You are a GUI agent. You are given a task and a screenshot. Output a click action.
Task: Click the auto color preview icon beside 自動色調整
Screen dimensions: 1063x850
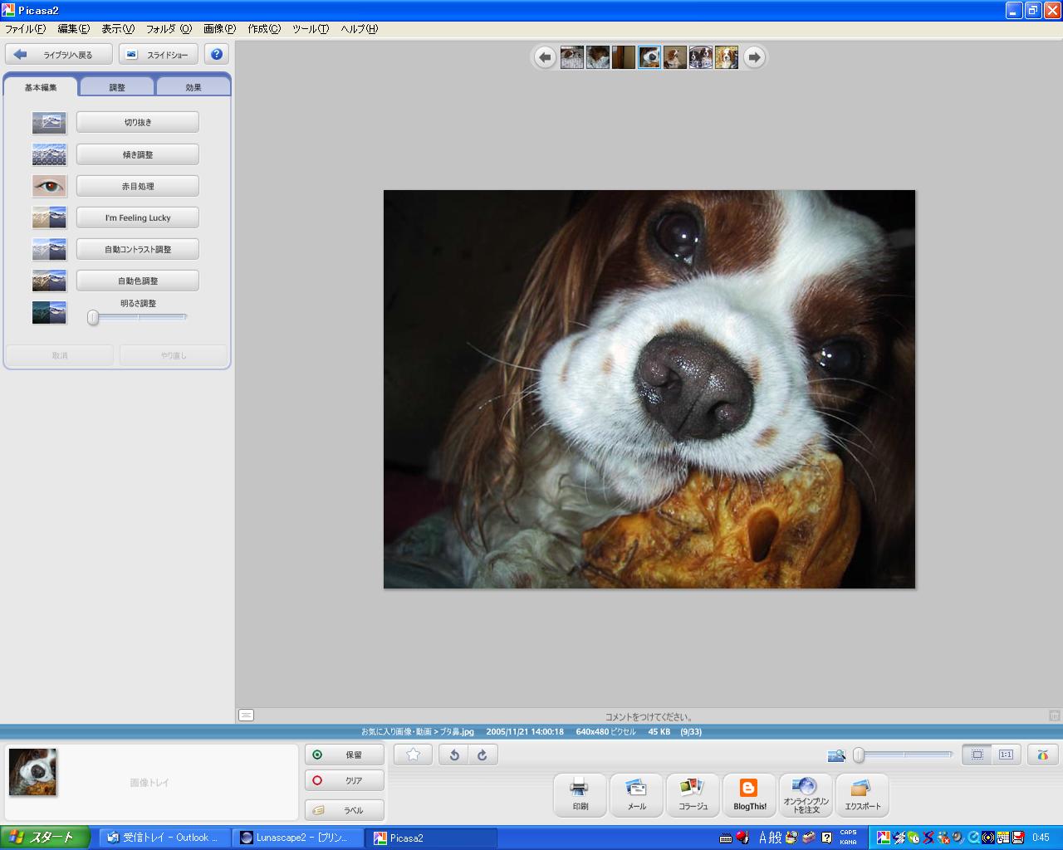[x=49, y=281]
